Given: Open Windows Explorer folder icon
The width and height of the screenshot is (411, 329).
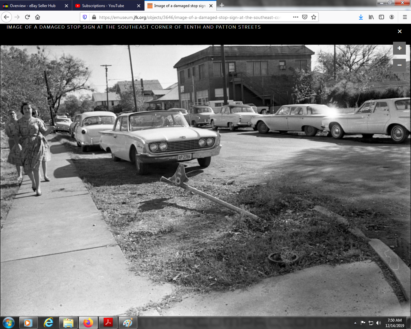Looking at the screenshot, I should 68,323.
